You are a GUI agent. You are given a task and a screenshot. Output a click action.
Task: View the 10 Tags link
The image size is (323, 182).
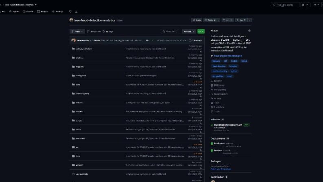(x=108, y=31)
